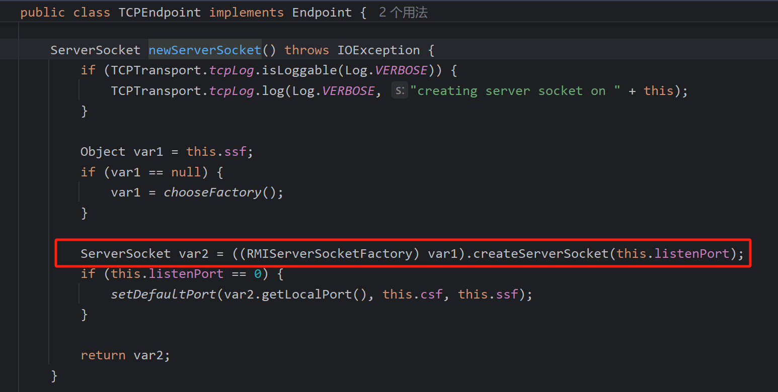778x392 pixels.
Task: Click the null keyword in the var1 check
Action: pos(186,172)
